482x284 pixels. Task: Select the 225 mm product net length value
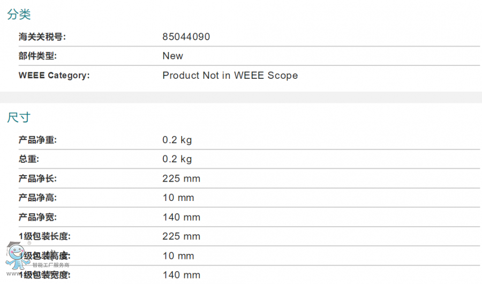click(x=181, y=178)
